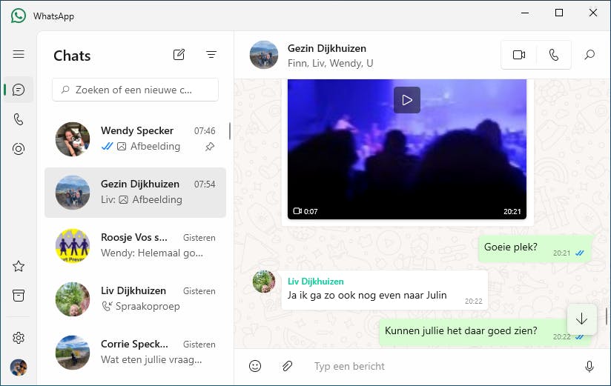Start a video call with the group
The width and height of the screenshot is (611, 386).
click(x=518, y=55)
